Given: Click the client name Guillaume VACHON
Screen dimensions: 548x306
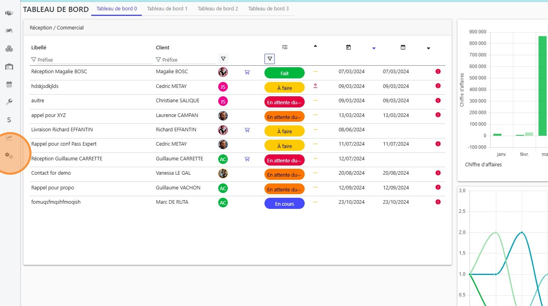Looking at the screenshot, I should click(x=178, y=187).
